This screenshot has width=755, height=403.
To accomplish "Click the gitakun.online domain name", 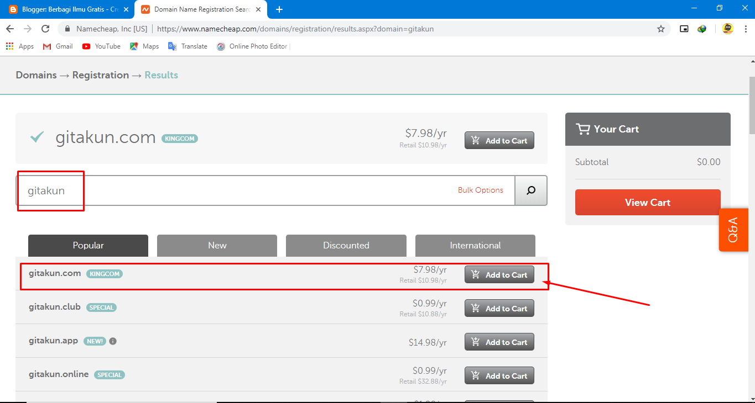I will click(x=59, y=374).
